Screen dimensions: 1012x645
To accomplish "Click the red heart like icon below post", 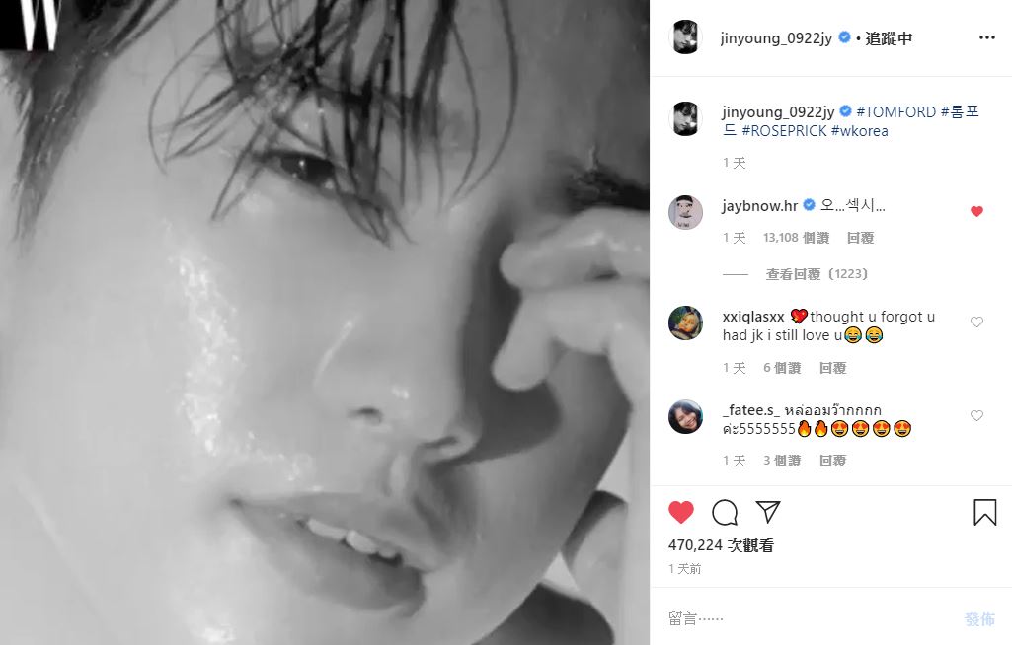I will pyautogui.click(x=681, y=512).
